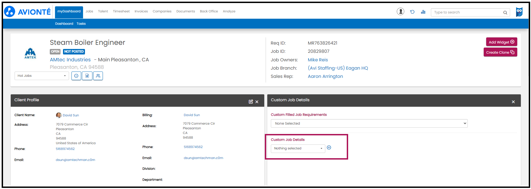Screen dimensions: 531x189
Task: Close the Custom Job Details widget
Action: click(x=513, y=102)
